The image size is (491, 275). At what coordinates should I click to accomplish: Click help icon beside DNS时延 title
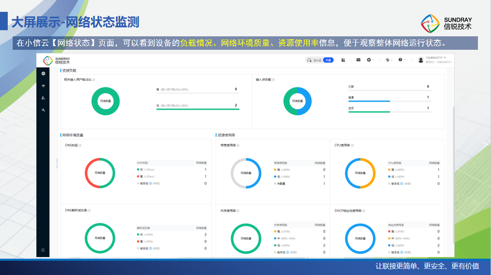tap(80, 145)
